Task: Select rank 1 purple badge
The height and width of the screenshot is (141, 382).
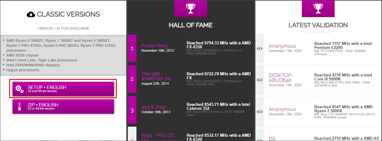Action: tap(132, 48)
